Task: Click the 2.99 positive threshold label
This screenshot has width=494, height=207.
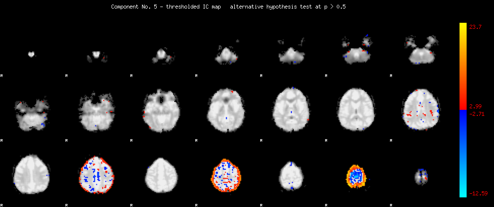Action: tap(475, 106)
